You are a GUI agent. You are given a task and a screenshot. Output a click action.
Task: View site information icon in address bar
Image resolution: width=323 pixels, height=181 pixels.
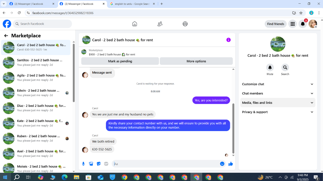tap(28, 13)
